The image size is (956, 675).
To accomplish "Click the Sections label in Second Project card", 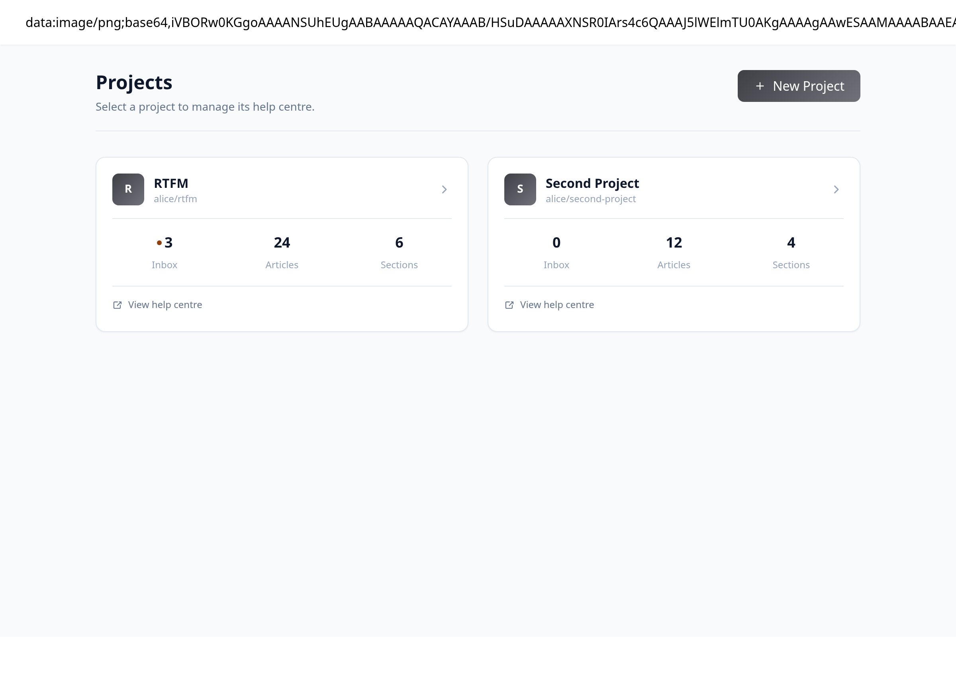I will point(791,265).
